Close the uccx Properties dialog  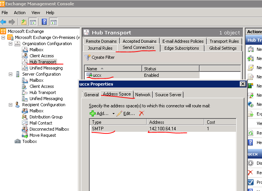coord(242,84)
